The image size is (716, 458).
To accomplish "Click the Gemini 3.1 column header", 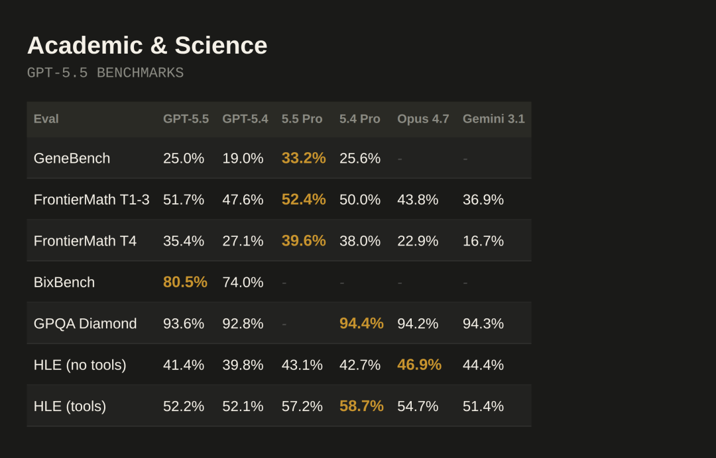I will click(493, 119).
